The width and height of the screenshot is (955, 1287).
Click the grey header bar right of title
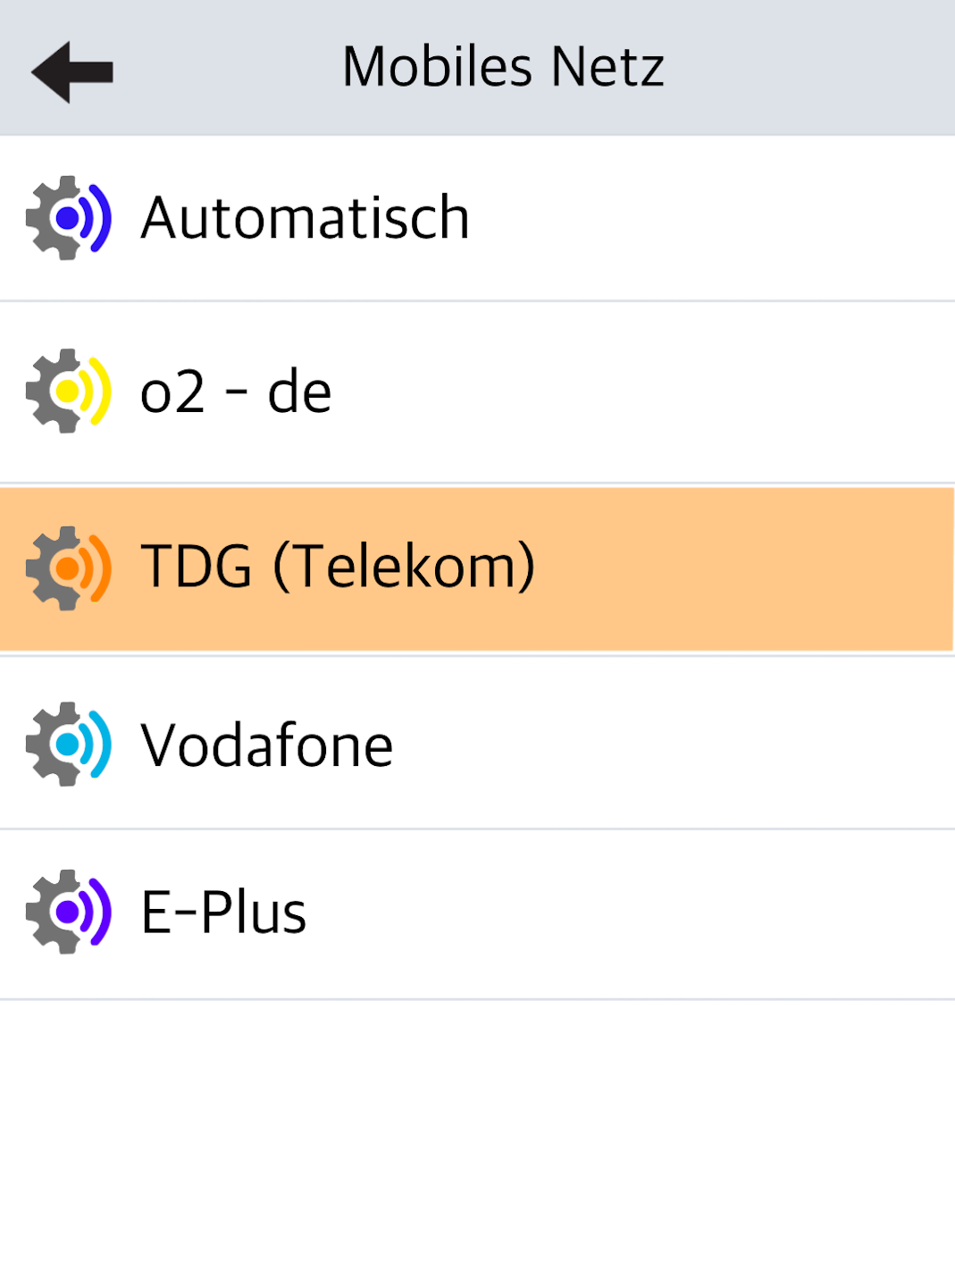(x=813, y=67)
